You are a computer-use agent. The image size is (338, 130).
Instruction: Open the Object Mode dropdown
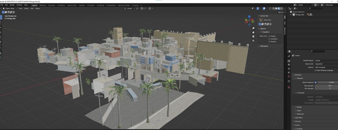[10, 8]
